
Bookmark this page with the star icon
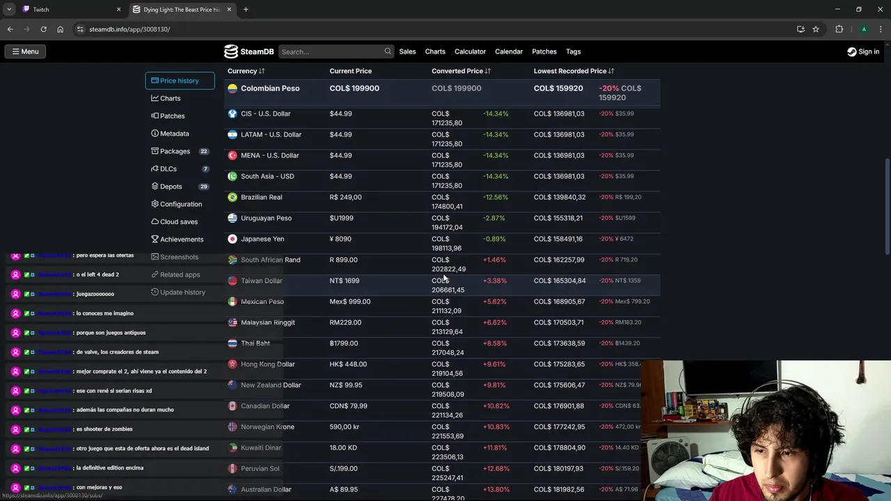pyautogui.click(x=816, y=29)
